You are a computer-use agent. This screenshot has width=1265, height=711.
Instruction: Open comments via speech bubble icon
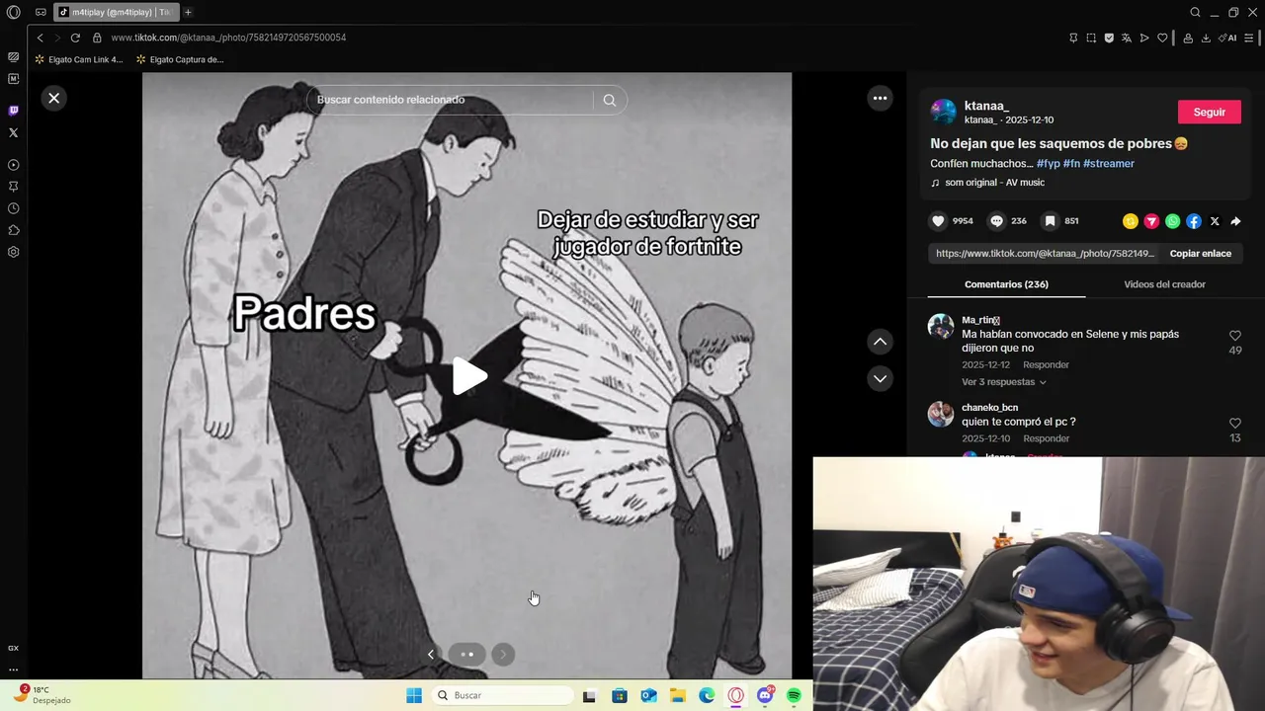[x=996, y=221]
